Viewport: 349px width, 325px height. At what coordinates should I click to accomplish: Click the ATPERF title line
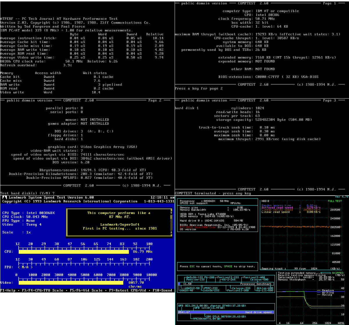(x=59, y=19)
